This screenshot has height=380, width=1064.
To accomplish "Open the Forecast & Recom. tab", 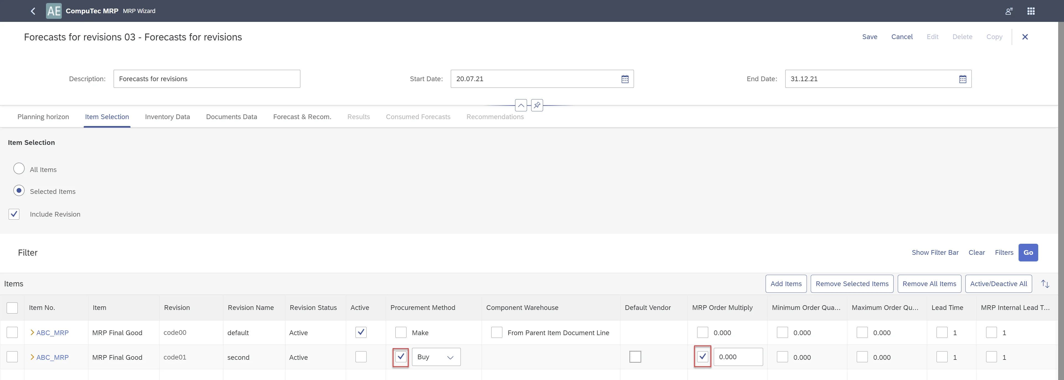I will (302, 117).
